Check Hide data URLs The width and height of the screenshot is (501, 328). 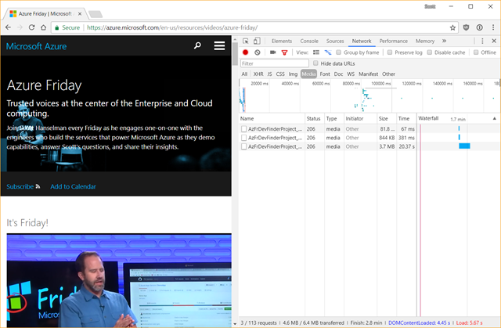[315, 63]
